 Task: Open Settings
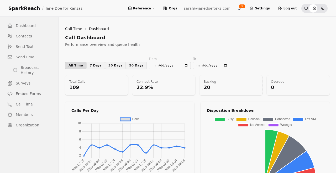259,8
